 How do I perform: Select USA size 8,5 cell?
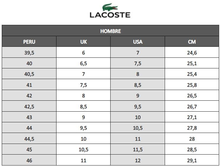(x=138, y=85)
